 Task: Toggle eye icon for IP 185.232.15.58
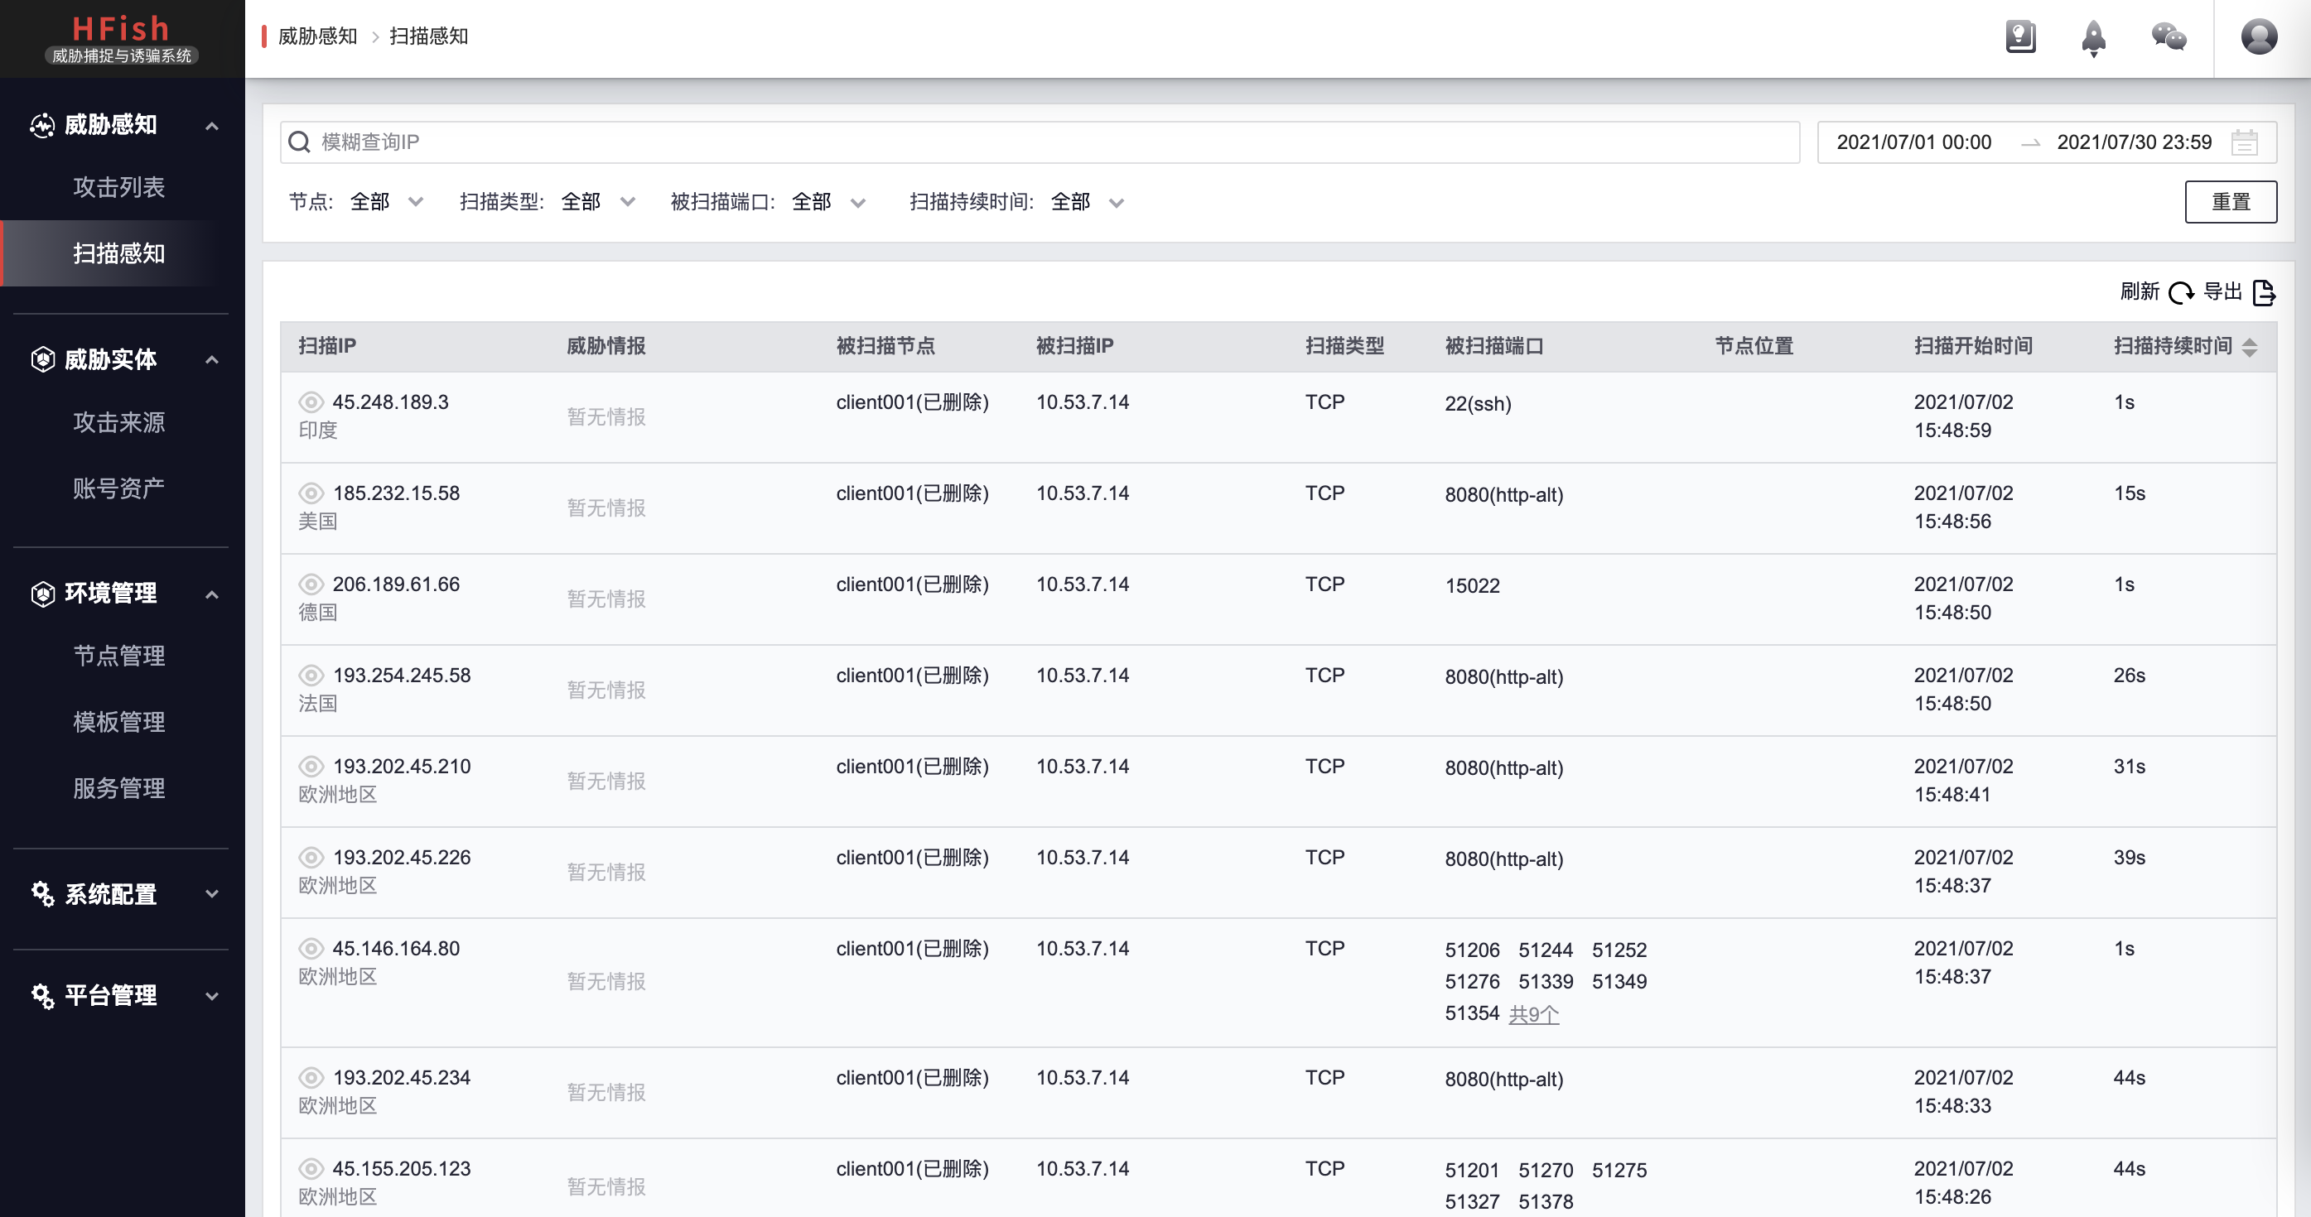(x=311, y=493)
